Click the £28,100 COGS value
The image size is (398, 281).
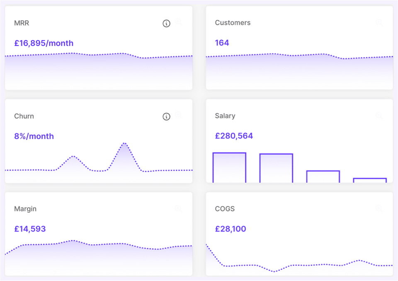[x=231, y=229]
